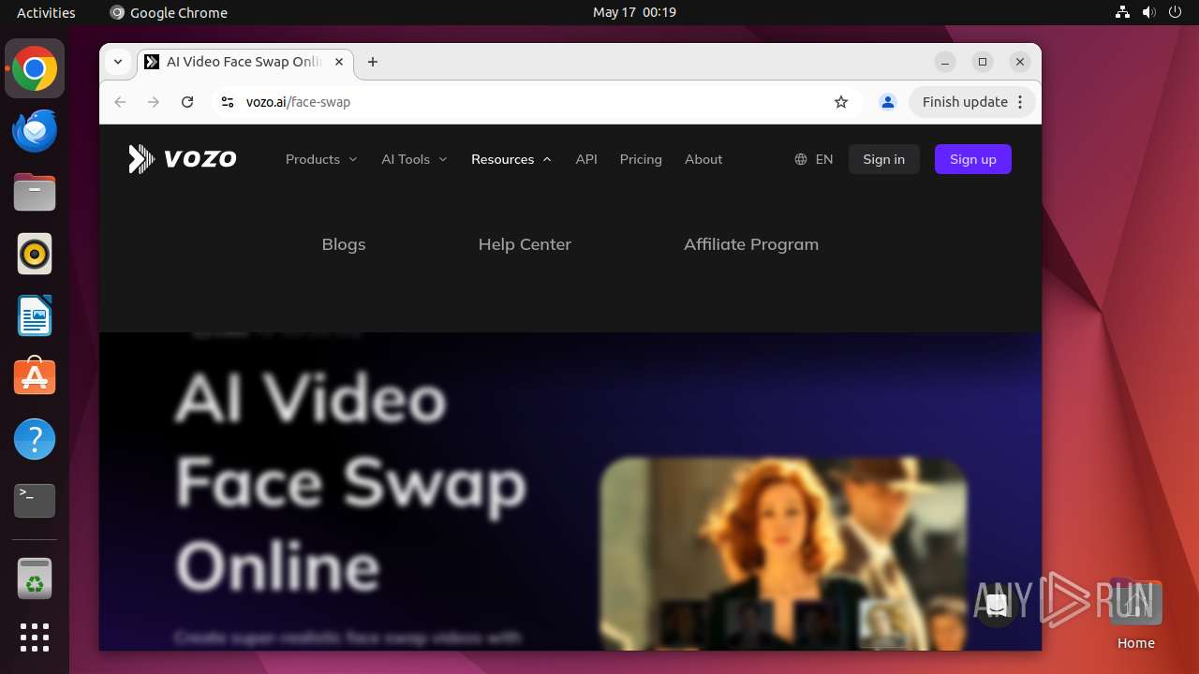Click the network status icon in top bar
This screenshot has height=674, width=1199.
pyautogui.click(x=1123, y=12)
